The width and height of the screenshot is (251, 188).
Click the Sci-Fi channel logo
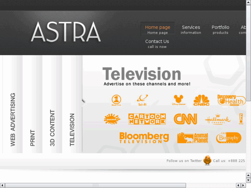[142, 100]
